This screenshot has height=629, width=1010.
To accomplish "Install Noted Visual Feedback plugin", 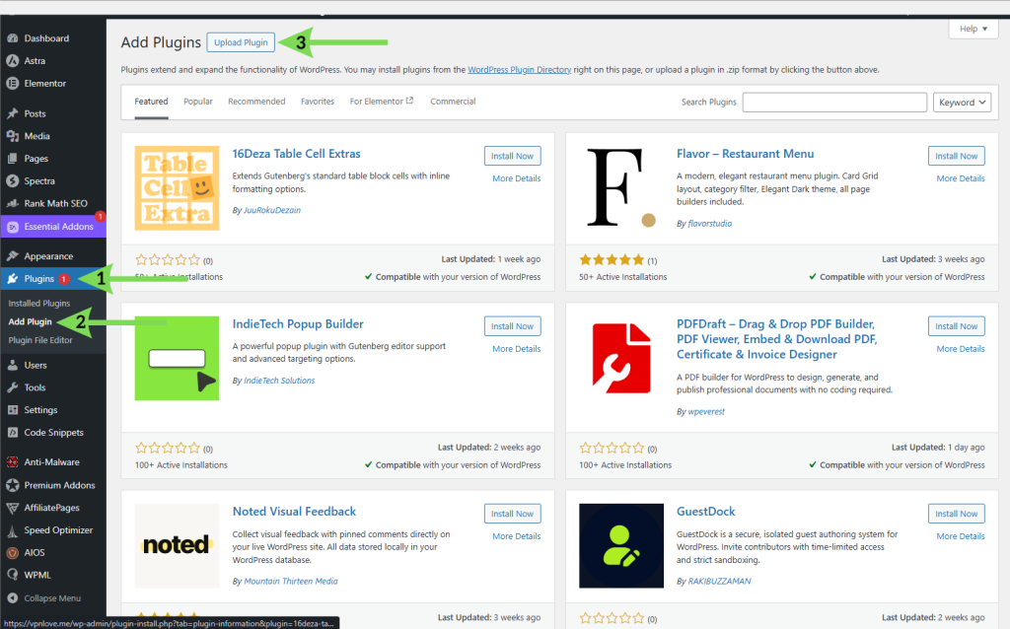I will [x=513, y=514].
